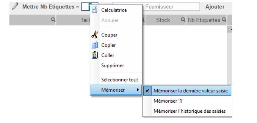Screen dimensions: 257x123
Task: Click the pencil icon beside Mettre Nb Etiquettes
Action: point(15,6)
